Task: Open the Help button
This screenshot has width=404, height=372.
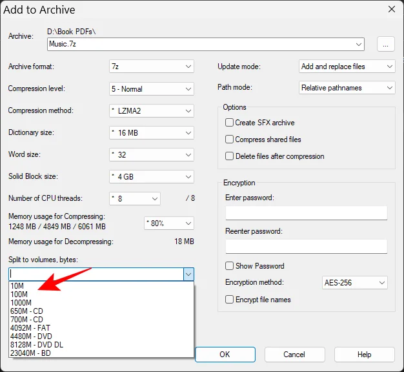Action: (x=365, y=355)
